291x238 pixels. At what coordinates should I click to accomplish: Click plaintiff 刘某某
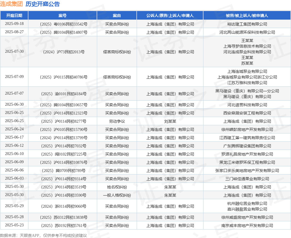tap(170, 121)
